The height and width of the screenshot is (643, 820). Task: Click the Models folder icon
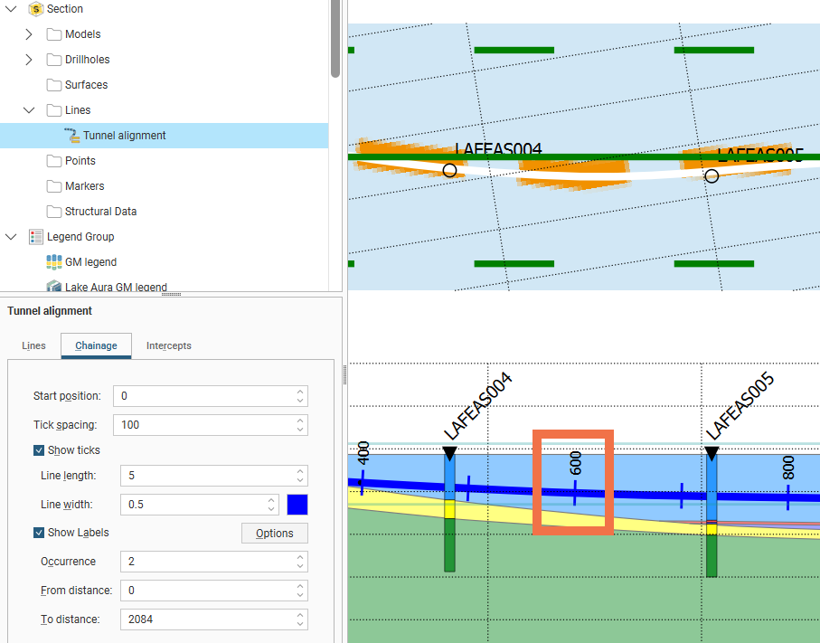pyautogui.click(x=54, y=34)
